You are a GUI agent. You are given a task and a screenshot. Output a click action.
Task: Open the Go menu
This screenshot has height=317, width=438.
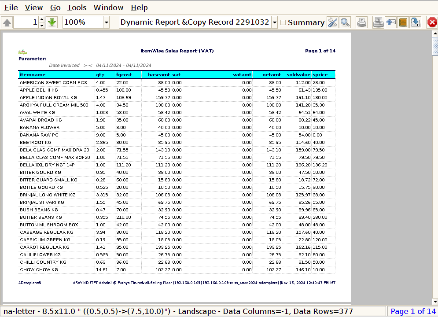[55, 7]
